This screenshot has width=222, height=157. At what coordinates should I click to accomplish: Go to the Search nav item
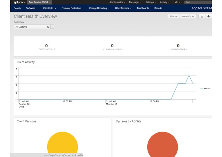click(x=17, y=8)
